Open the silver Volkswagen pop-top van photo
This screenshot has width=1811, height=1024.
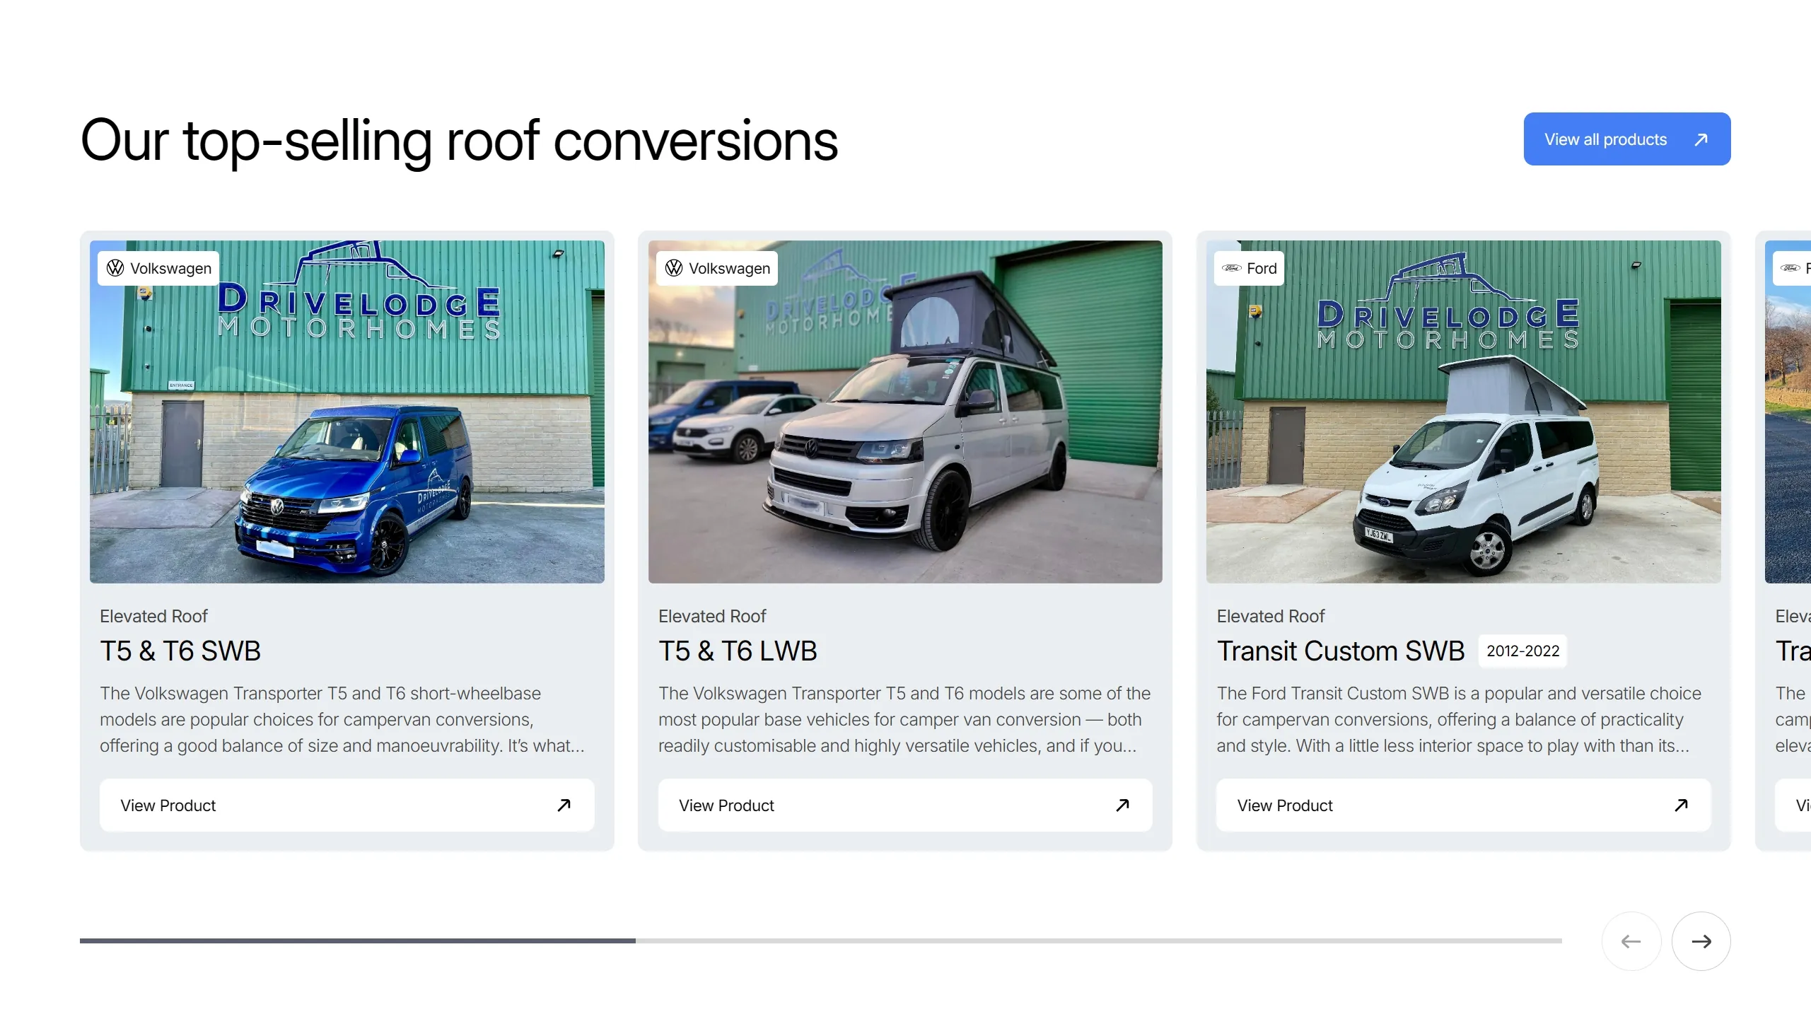905,438
